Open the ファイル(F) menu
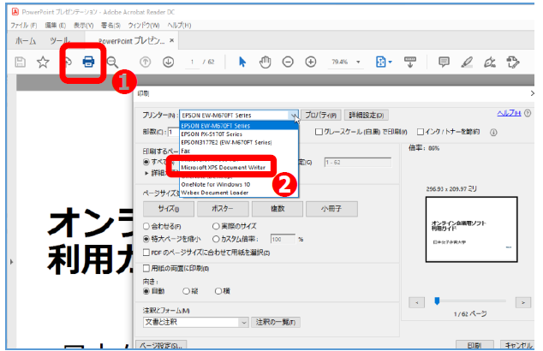Image resolution: width=543 pixels, height=351 pixels. coord(23,26)
